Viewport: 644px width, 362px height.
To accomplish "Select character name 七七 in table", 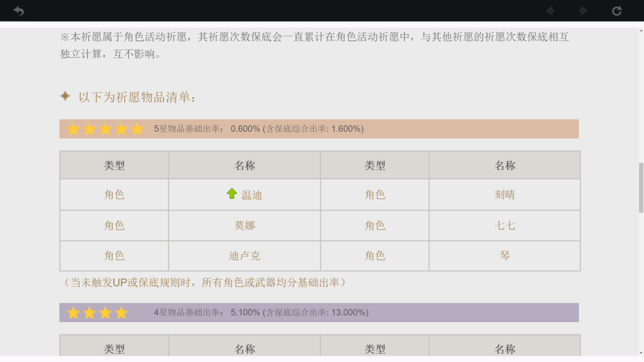I will (504, 226).
